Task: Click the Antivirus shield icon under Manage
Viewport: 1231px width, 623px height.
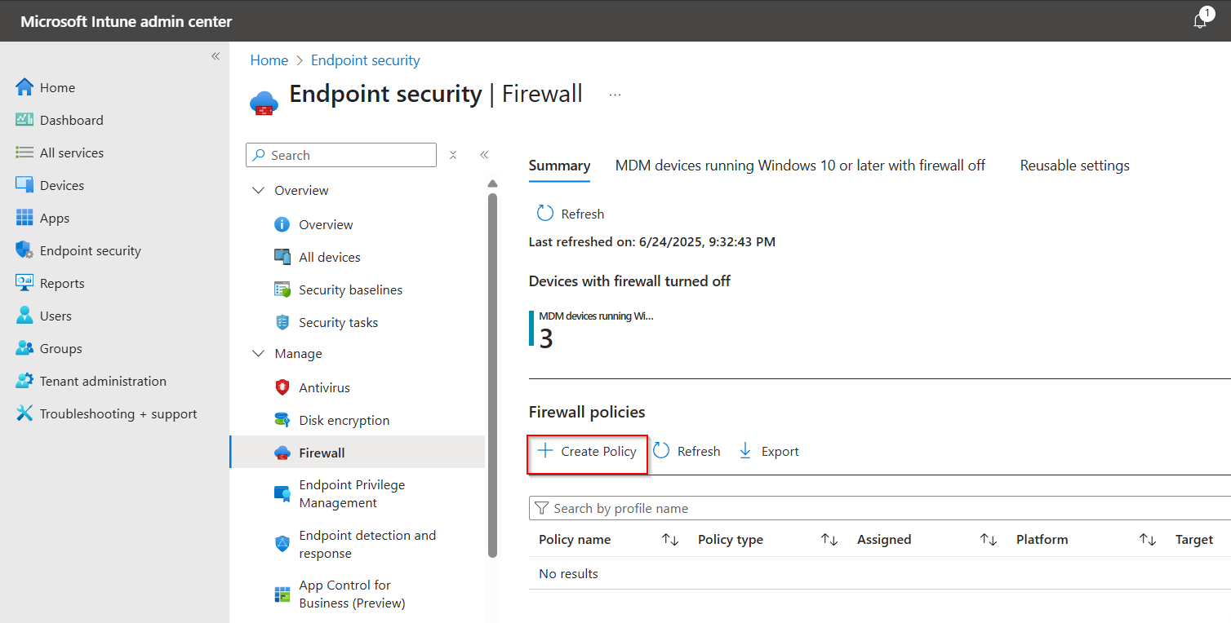Action: pos(283,387)
